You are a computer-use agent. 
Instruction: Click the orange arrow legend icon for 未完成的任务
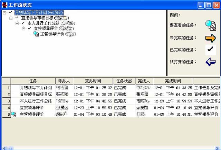[x=210, y=37]
